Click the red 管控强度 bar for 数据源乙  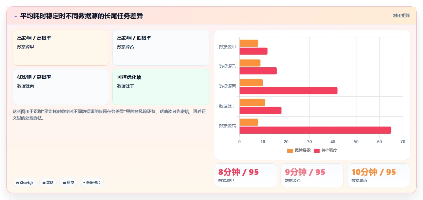coord(258,71)
